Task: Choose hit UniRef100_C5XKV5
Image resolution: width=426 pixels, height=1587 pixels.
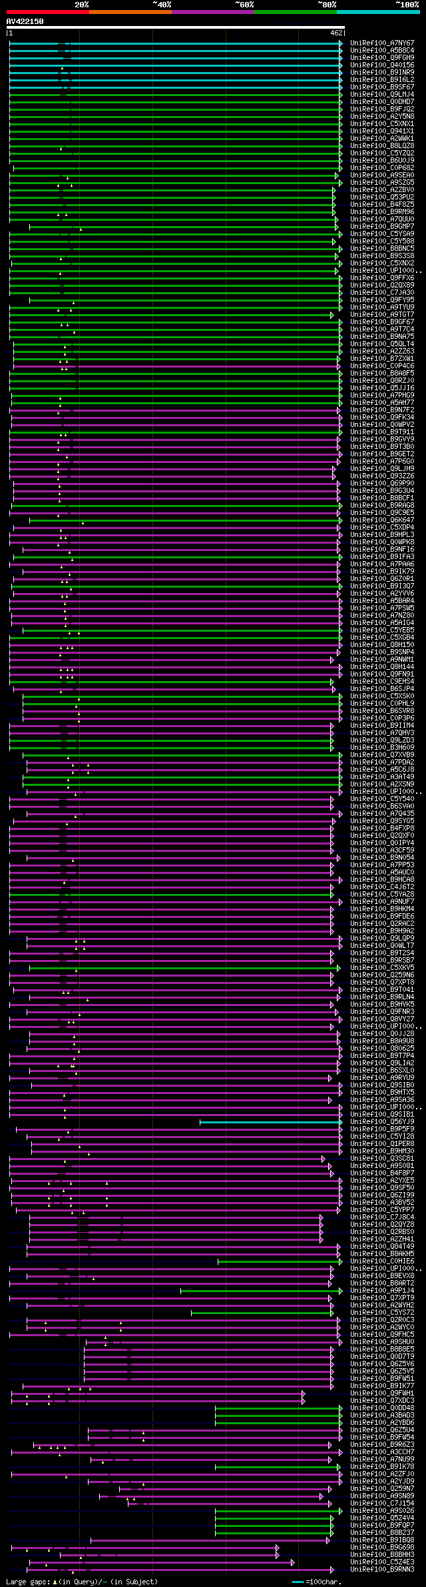Action: [x=382, y=968]
